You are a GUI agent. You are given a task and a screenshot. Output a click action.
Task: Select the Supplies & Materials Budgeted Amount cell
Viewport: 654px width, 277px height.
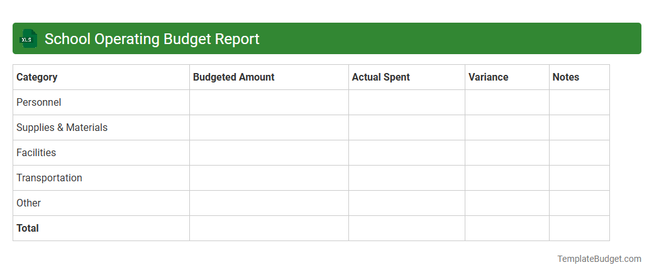[x=269, y=127]
